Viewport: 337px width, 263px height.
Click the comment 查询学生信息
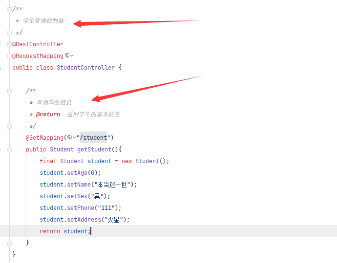click(54, 103)
